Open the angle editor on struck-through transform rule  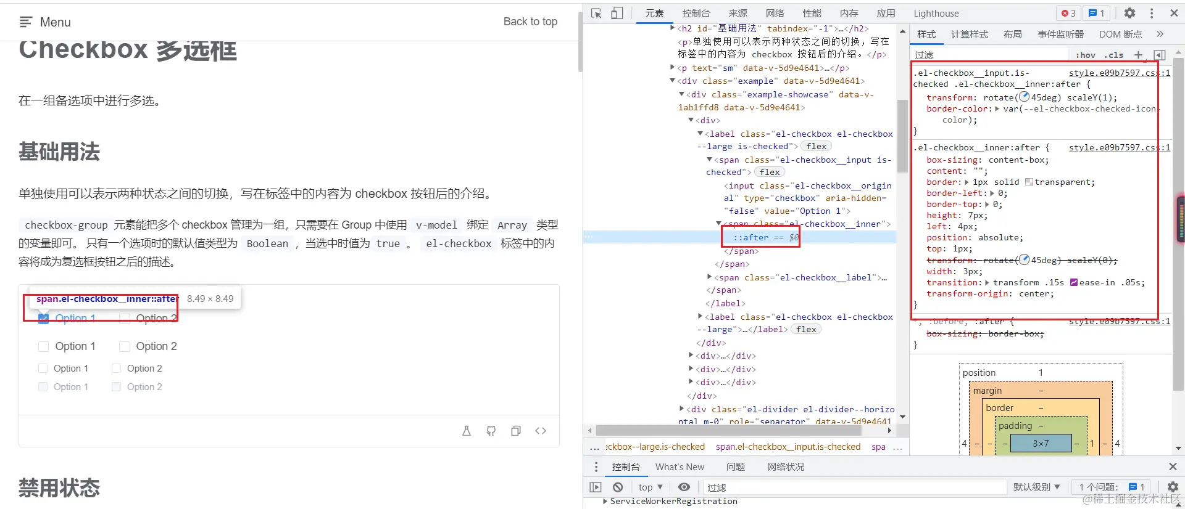point(1024,260)
